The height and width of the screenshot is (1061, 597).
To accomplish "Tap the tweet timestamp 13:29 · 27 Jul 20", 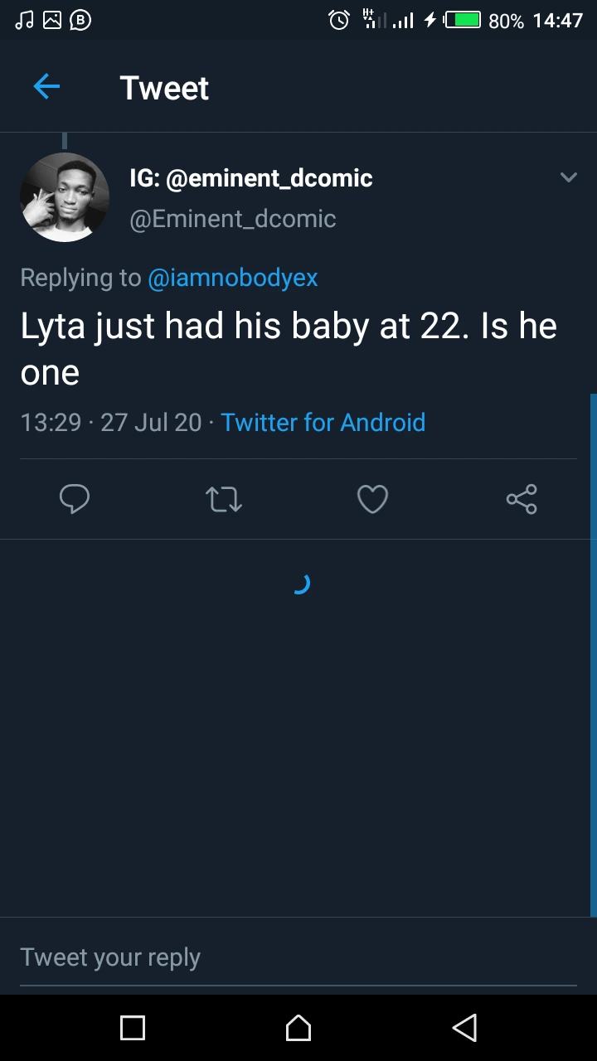I will [111, 422].
